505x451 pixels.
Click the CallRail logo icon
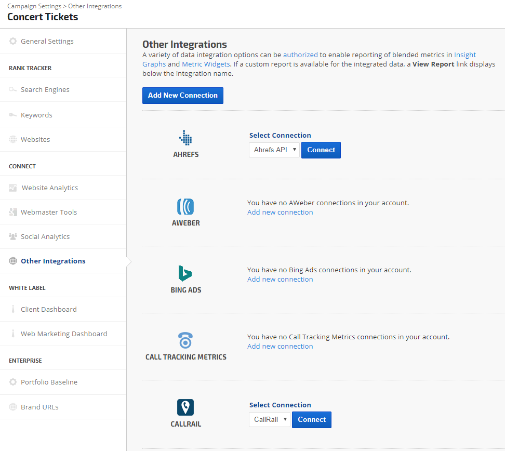[185, 407]
